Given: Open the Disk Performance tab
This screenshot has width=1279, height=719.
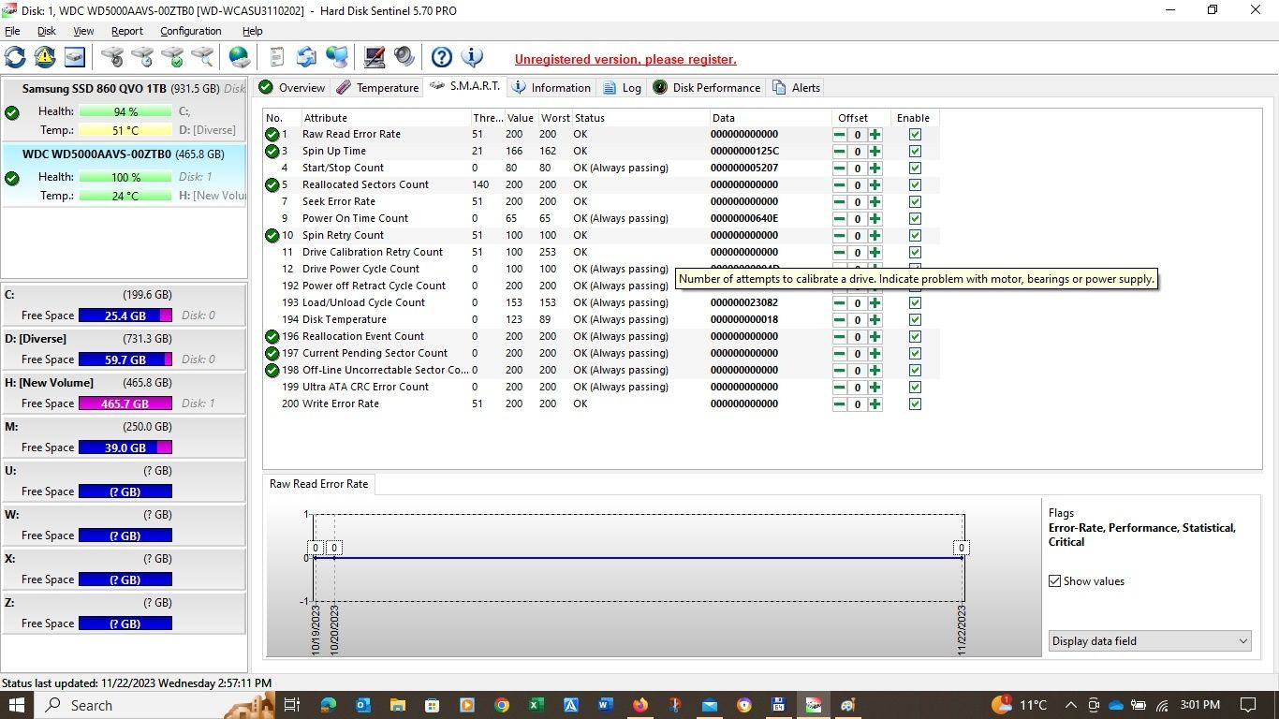Looking at the screenshot, I should tap(707, 87).
